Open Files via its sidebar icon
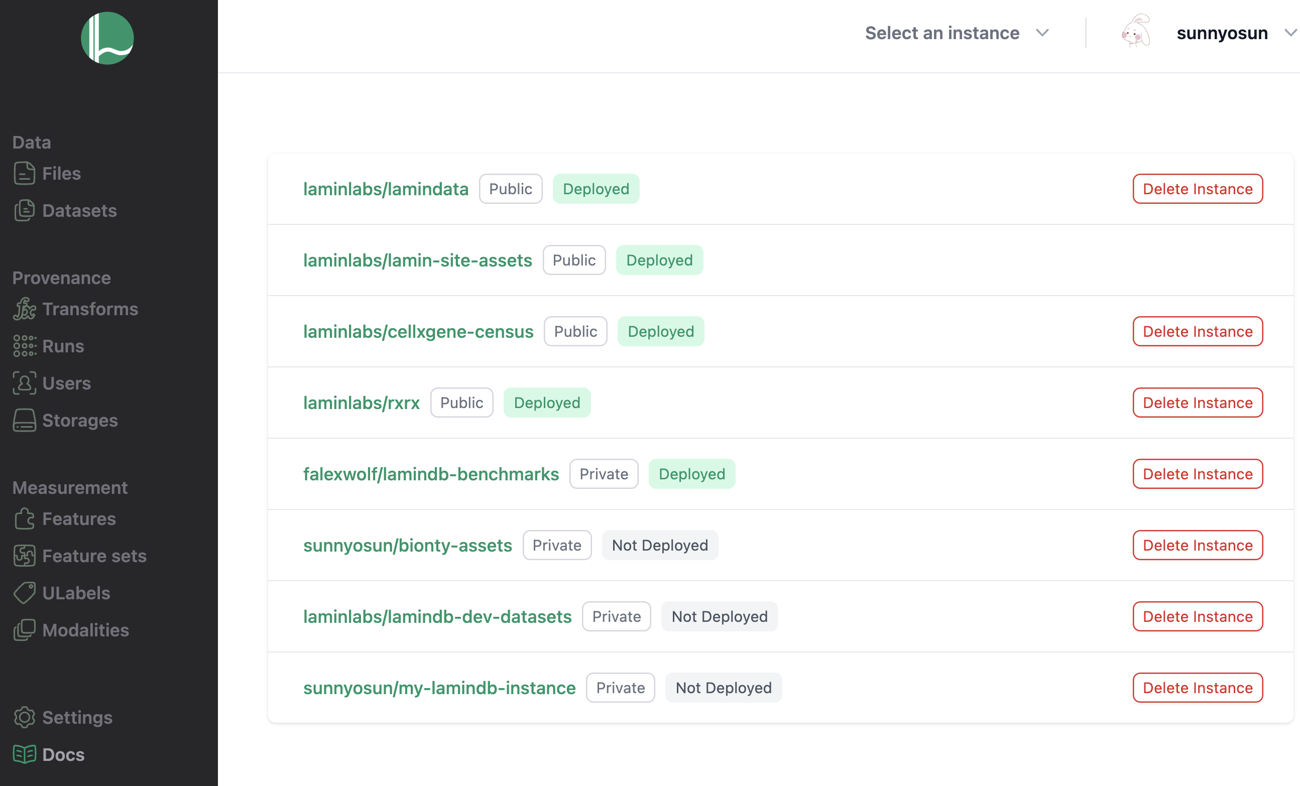Viewport: 1300px width, 786px height. click(24, 174)
